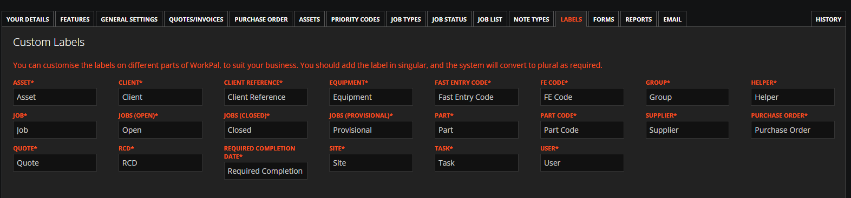The image size is (851, 198).
Task: Select the Job Status tab
Action: pos(449,19)
